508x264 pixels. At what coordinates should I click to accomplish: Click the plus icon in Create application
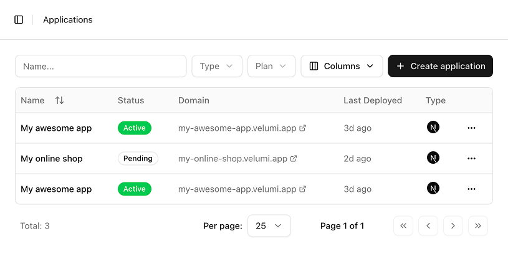400,66
